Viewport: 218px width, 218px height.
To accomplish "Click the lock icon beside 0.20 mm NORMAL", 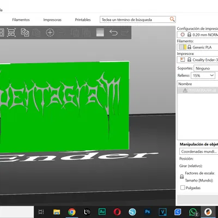I will pos(189,34).
